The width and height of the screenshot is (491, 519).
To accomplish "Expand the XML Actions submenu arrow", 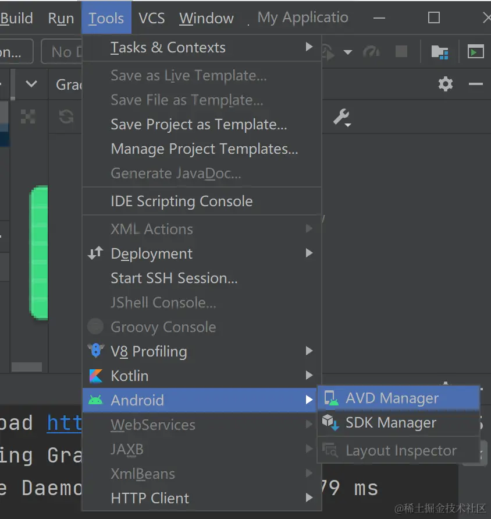I will (309, 228).
